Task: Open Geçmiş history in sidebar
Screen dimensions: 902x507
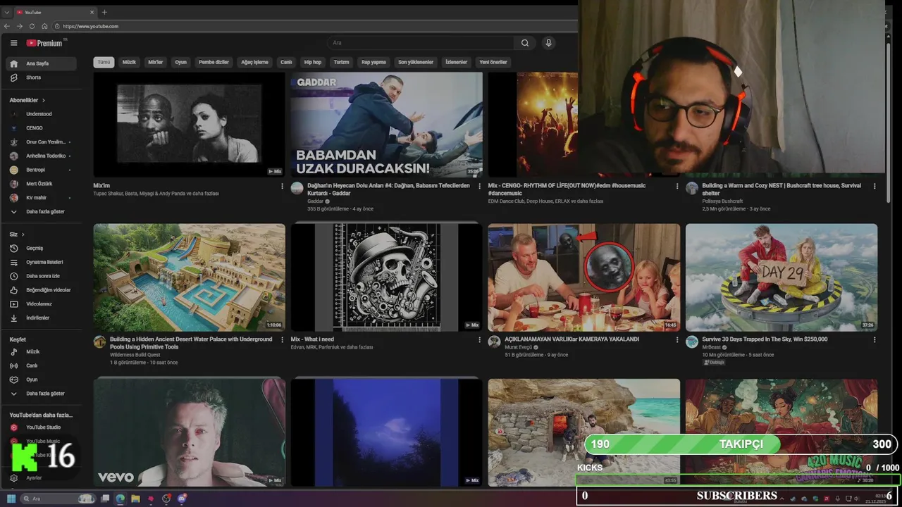Action: pos(42,248)
